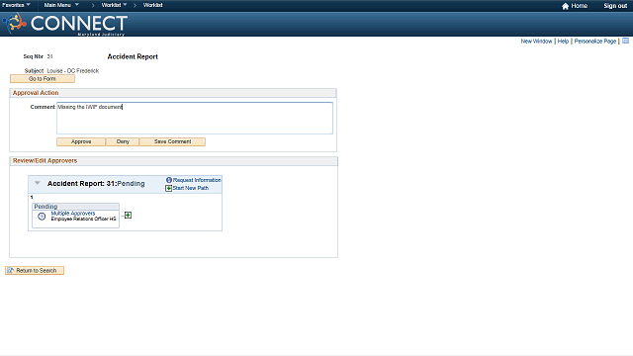Viewport: 633px width, 356px height.
Task: Click the Employee Relations Officer HS text
Action: pos(83,219)
